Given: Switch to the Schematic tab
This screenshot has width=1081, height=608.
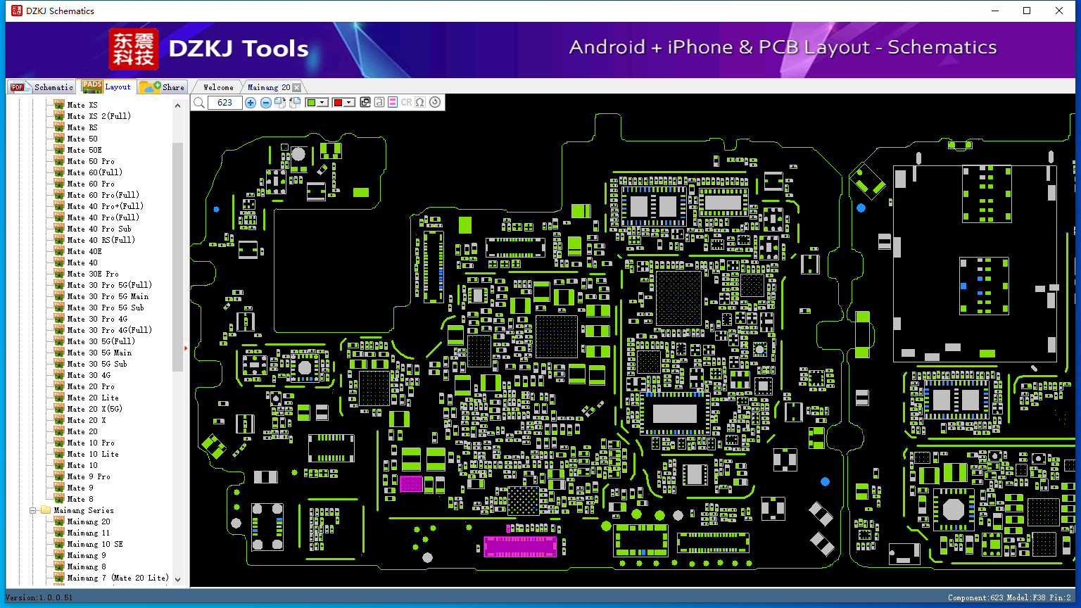Looking at the screenshot, I should pyautogui.click(x=42, y=87).
